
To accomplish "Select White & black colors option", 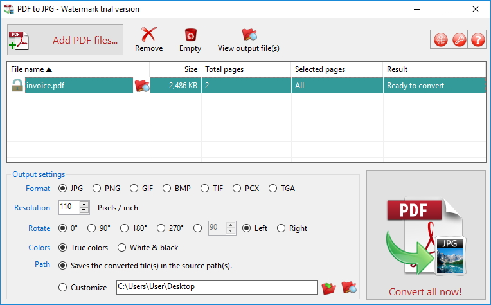I will 122,248.
